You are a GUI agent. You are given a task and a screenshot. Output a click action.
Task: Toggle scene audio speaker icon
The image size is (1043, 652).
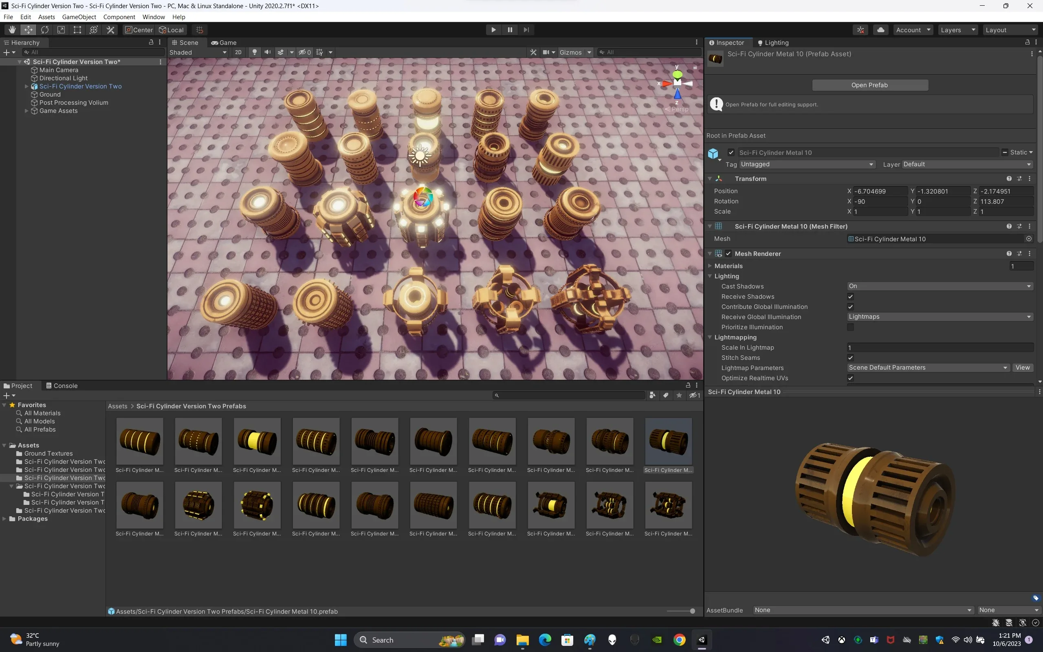pos(268,52)
